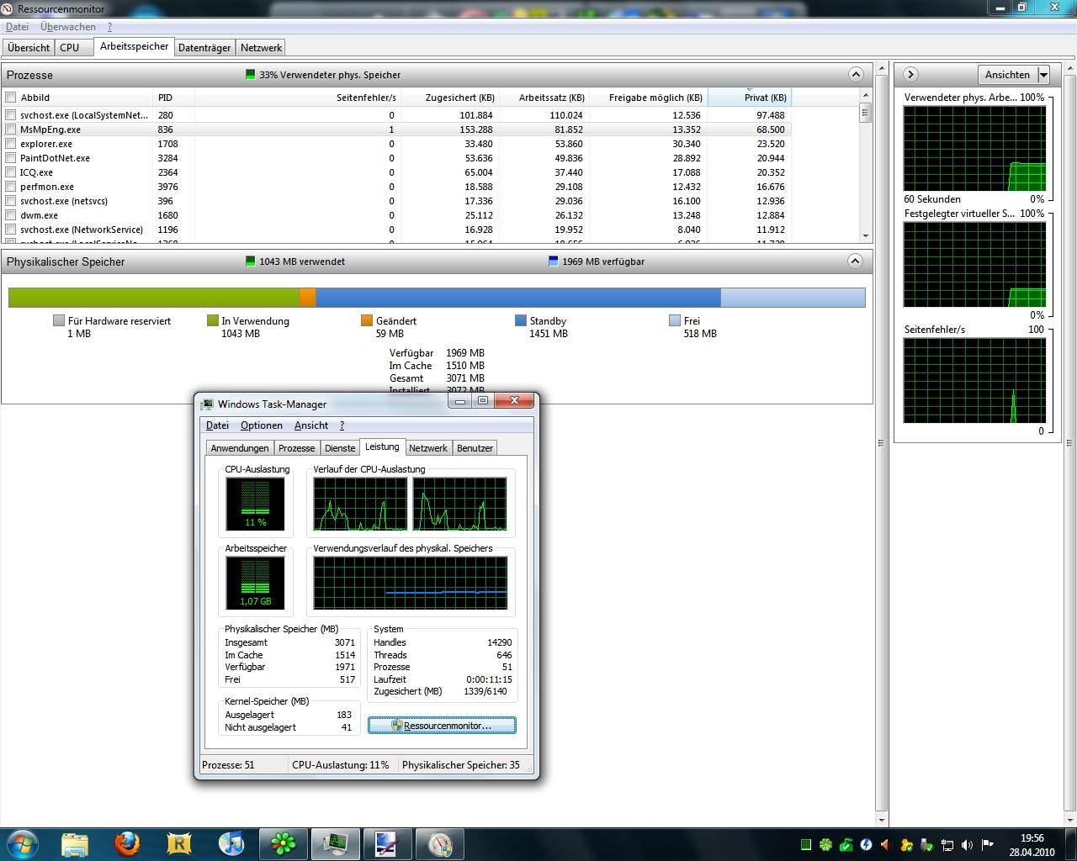Click the red speaker tray icon

[886, 845]
